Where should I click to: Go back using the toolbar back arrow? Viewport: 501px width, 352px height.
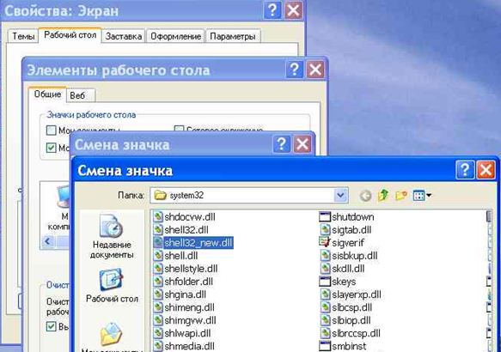[365, 196]
